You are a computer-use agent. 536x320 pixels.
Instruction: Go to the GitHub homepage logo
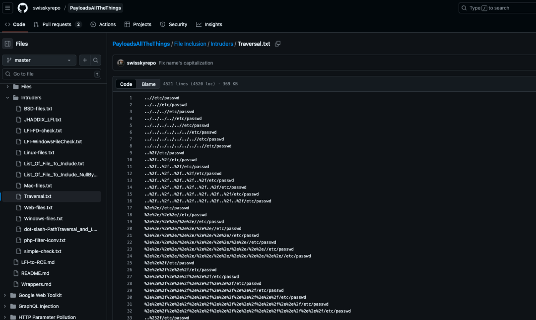tap(22, 8)
